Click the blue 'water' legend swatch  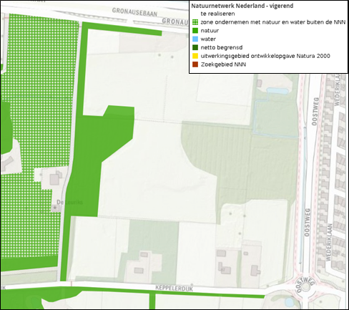[195, 39]
